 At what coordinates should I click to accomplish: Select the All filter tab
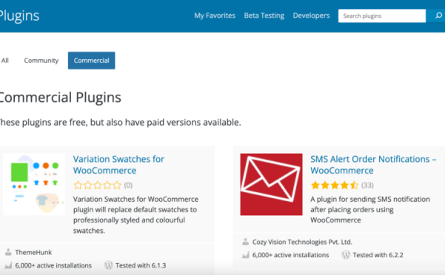(x=5, y=61)
